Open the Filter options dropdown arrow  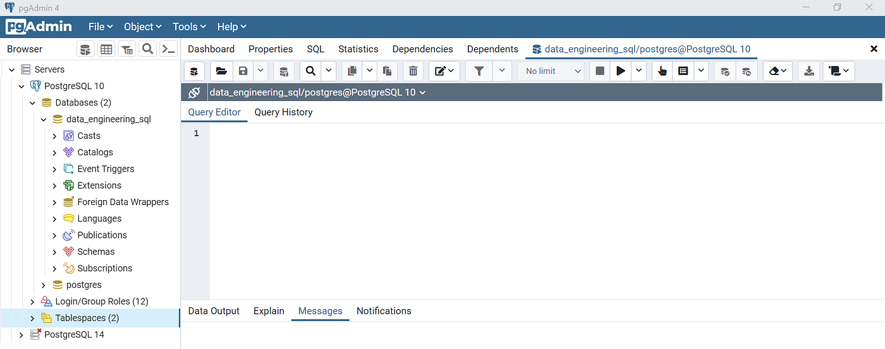click(502, 71)
